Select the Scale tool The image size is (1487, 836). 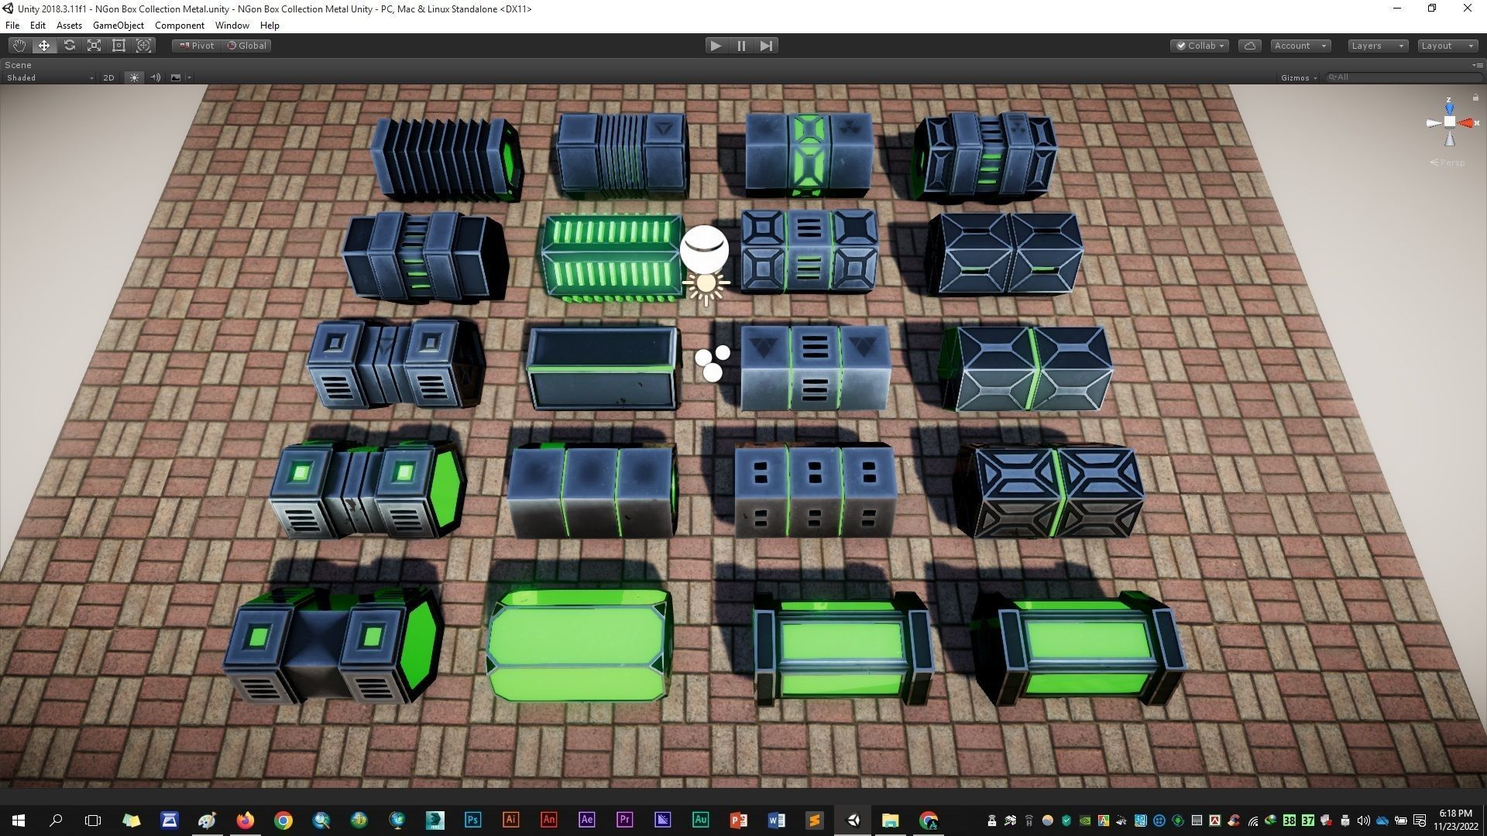tap(94, 46)
